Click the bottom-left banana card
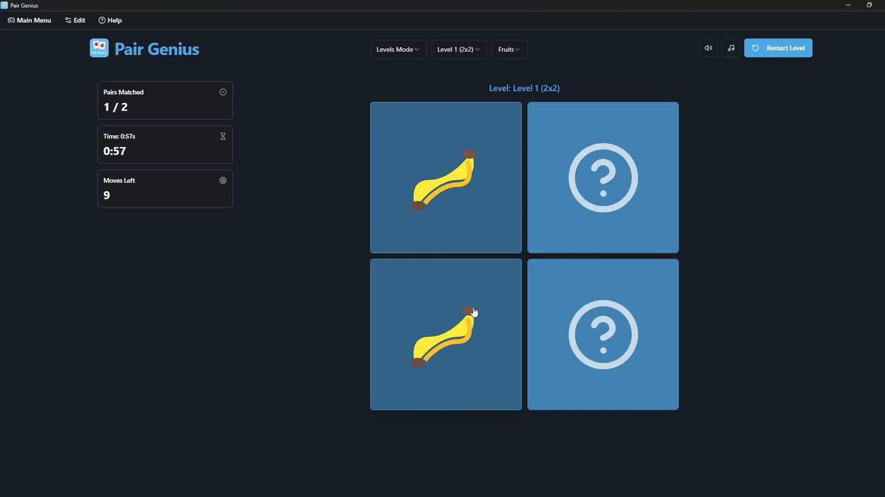 (446, 335)
